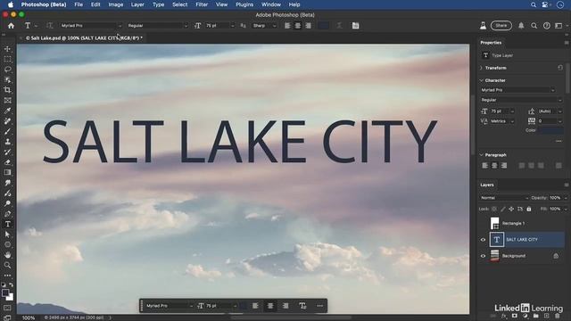Hide the Background layer
The width and height of the screenshot is (571, 321).
(x=483, y=256)
